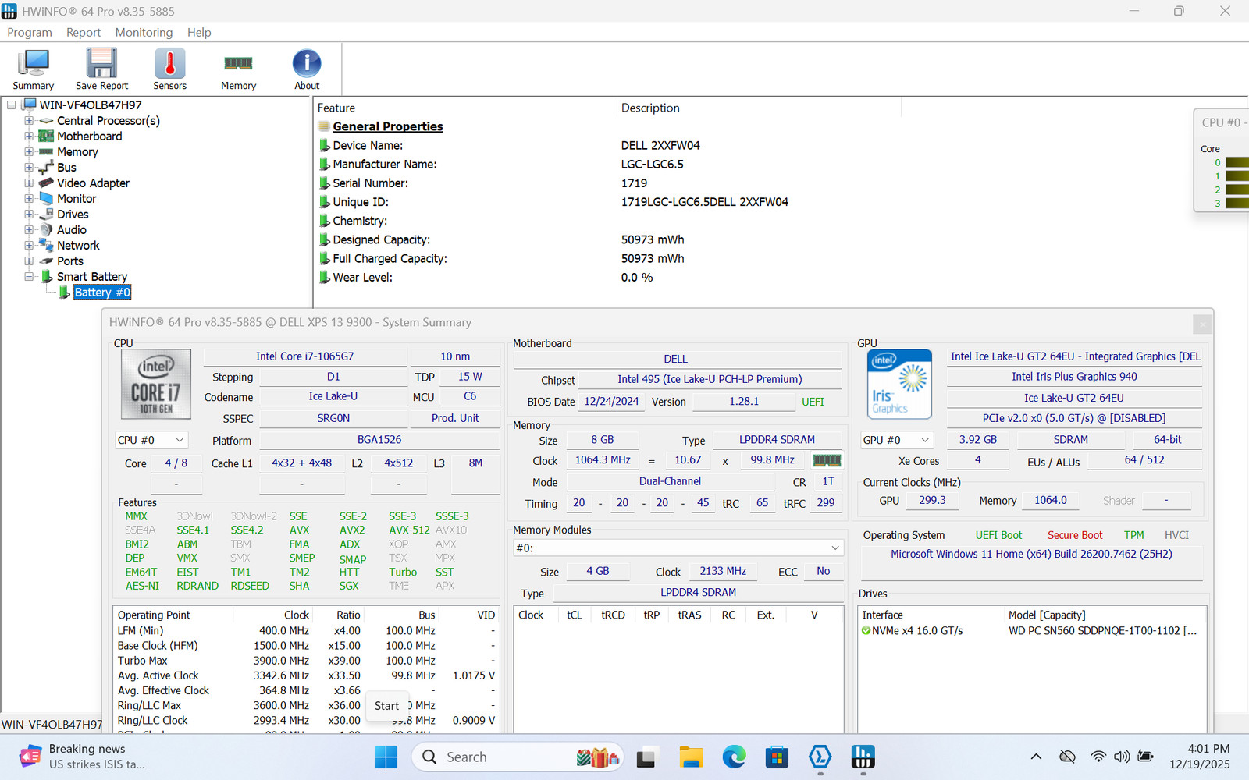Open File Explorer from the taskbar
This screenshot has width=1249, height=780.
tap(691, 757)
